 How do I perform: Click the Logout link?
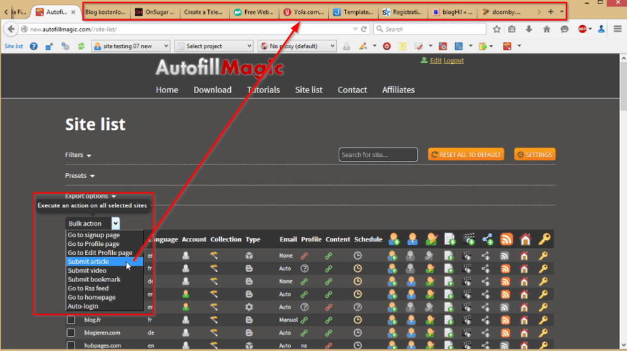click(453, 60)
